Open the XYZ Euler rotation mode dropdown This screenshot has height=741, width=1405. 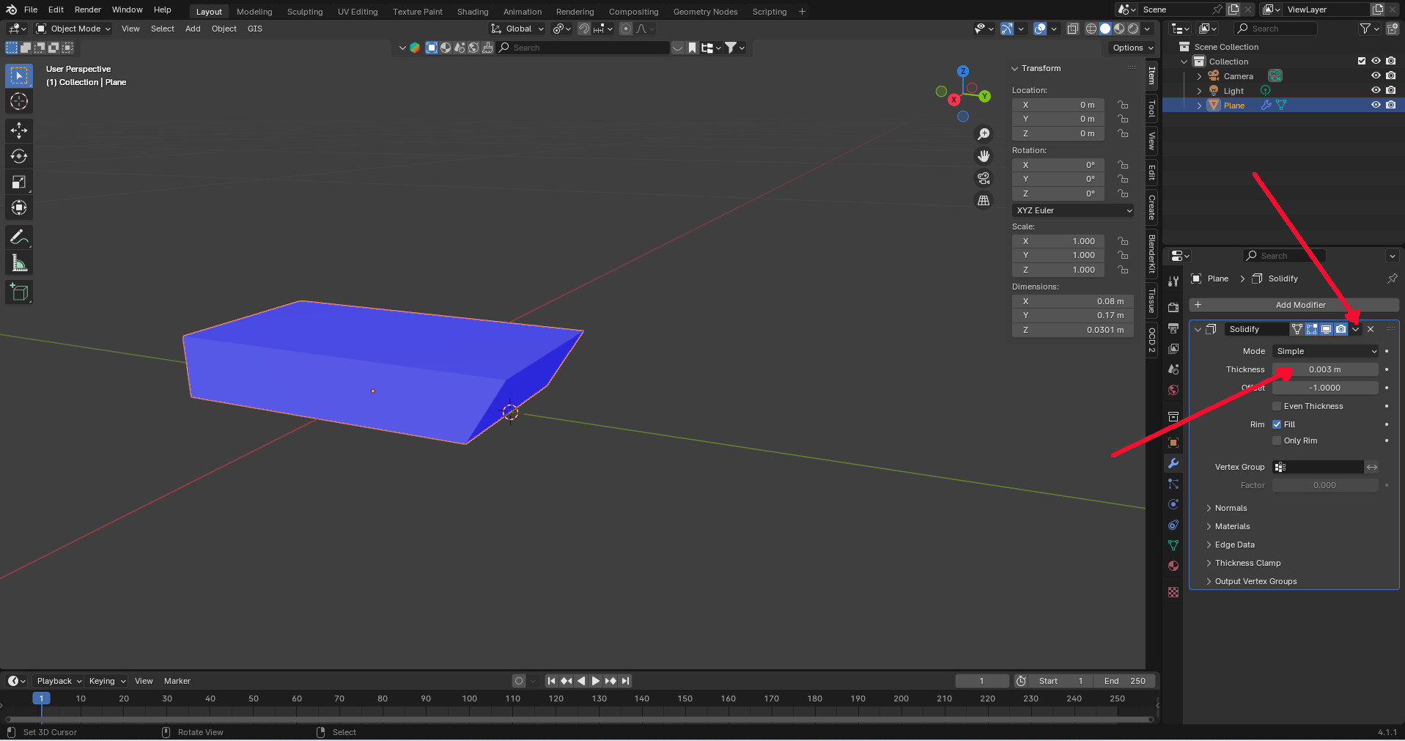[x=1073, y=210]
